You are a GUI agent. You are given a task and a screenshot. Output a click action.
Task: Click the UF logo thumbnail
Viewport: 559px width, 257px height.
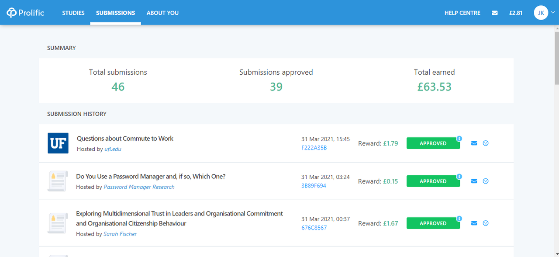(58, 143)
